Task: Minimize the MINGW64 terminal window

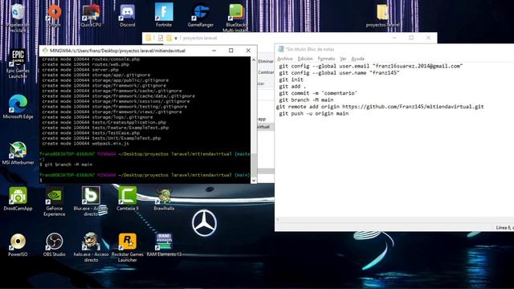Action: (x=214, y=51)
